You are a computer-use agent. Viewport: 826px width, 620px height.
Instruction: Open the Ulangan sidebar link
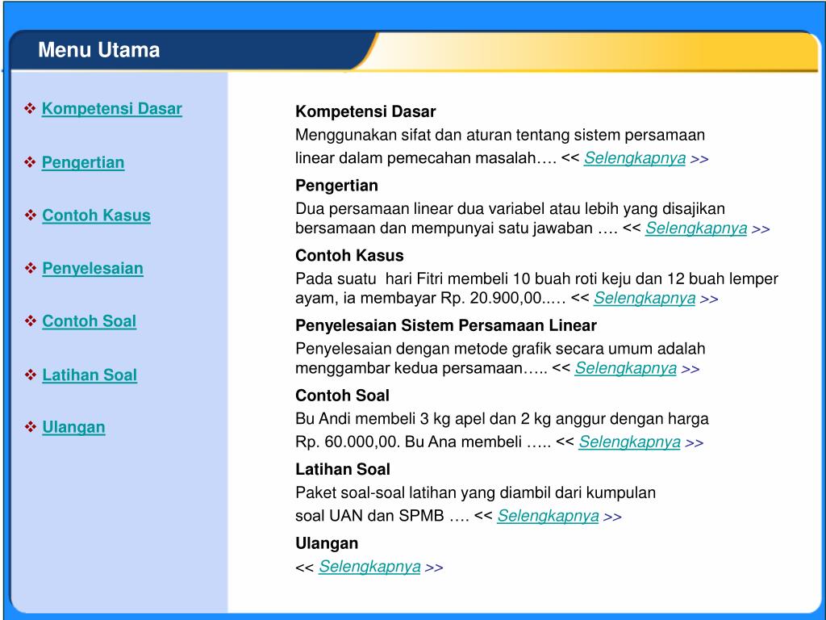pos(73,427)
